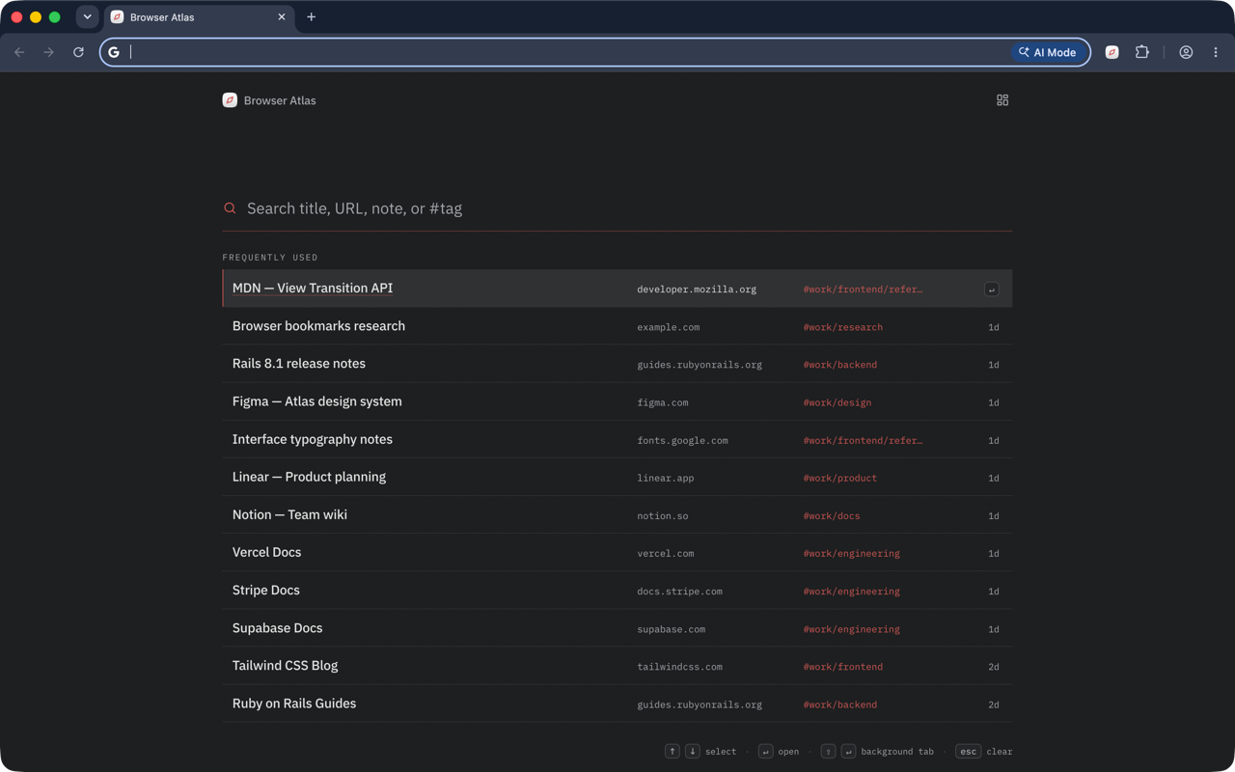Open the Stripe Docs bookmark
The image size is (1235, 772).
[617, 590]
